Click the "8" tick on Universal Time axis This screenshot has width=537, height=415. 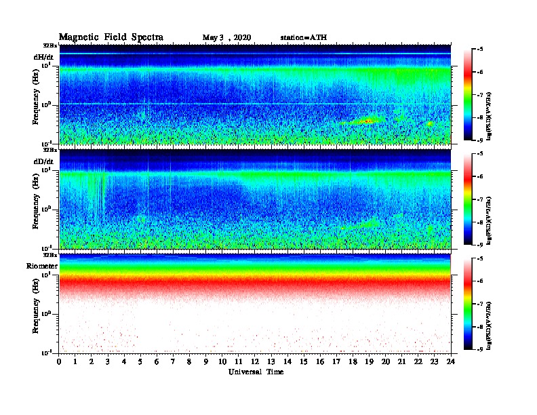(x=189, y=361)
